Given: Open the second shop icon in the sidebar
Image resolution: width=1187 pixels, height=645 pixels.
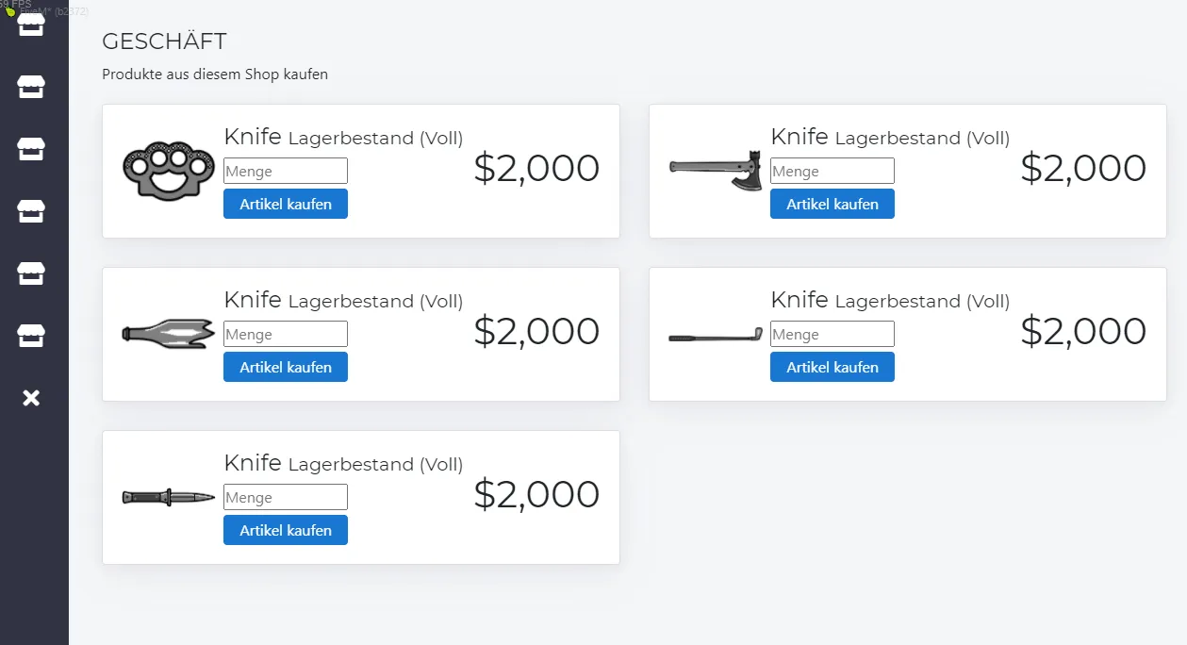Looking at the screenshot, I should coord(31,87).
